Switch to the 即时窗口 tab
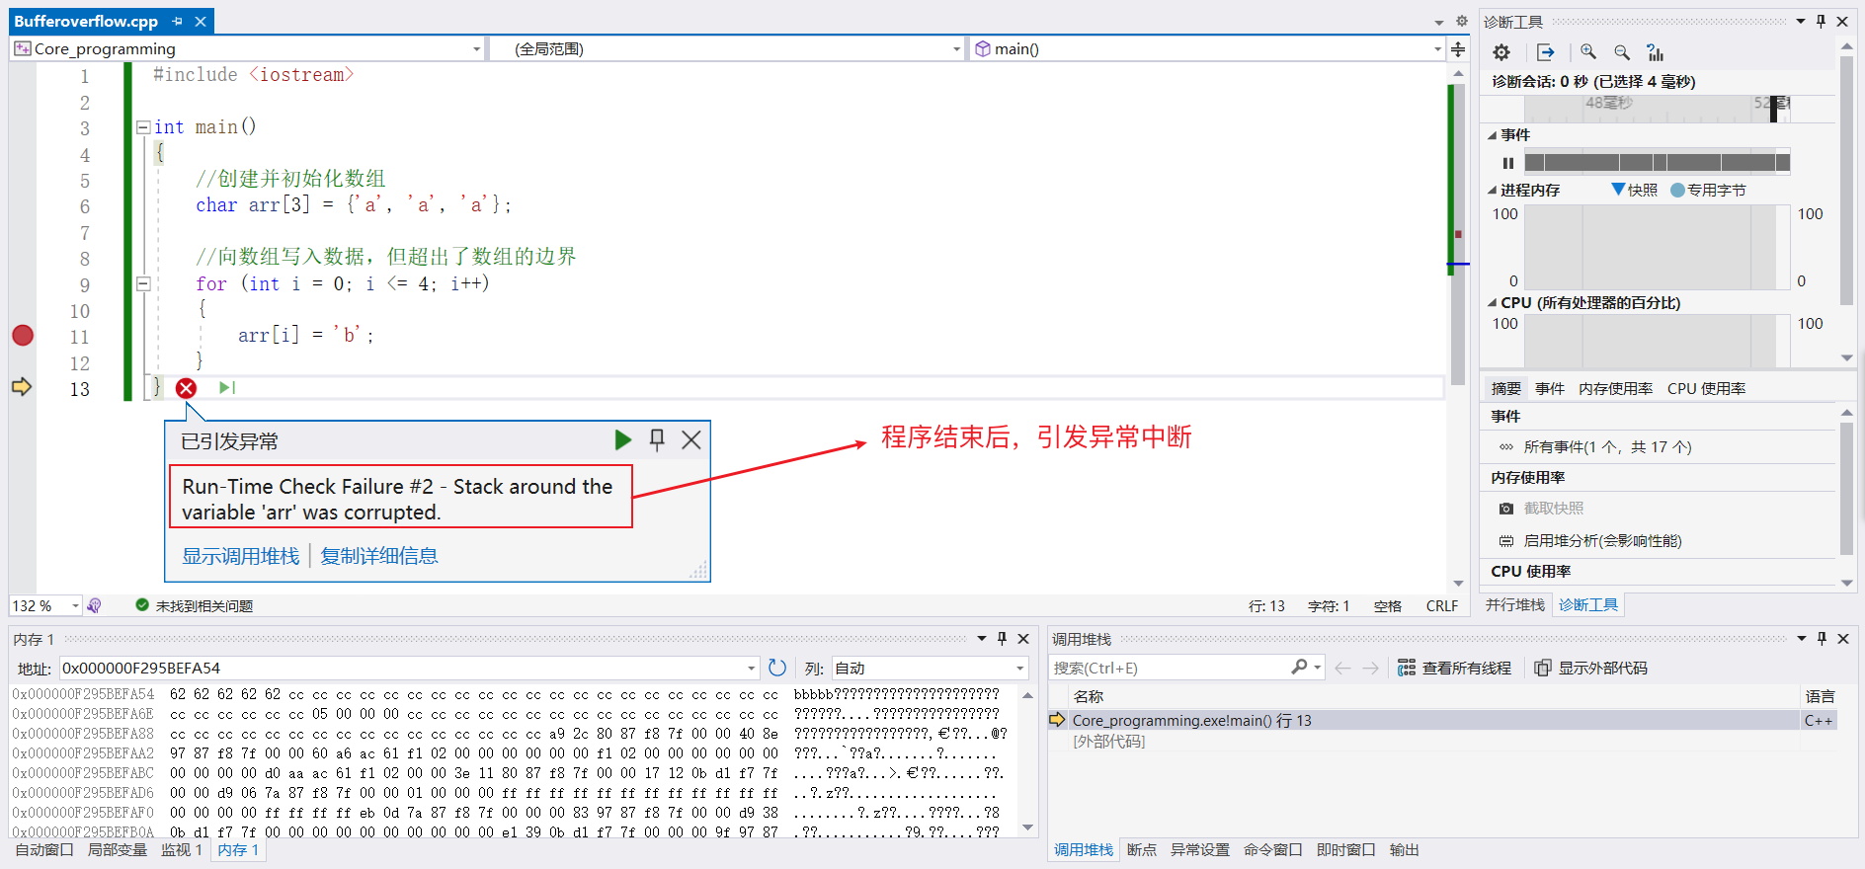The height and width of the screenshot is (869, 1865). click(1345, 849)
